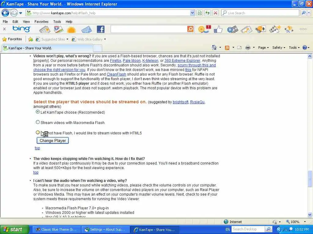Open the Facebook icon in Bing toolbar
Image resolution: width=313 pixels, height=234 pixels.
click(101, 29)
